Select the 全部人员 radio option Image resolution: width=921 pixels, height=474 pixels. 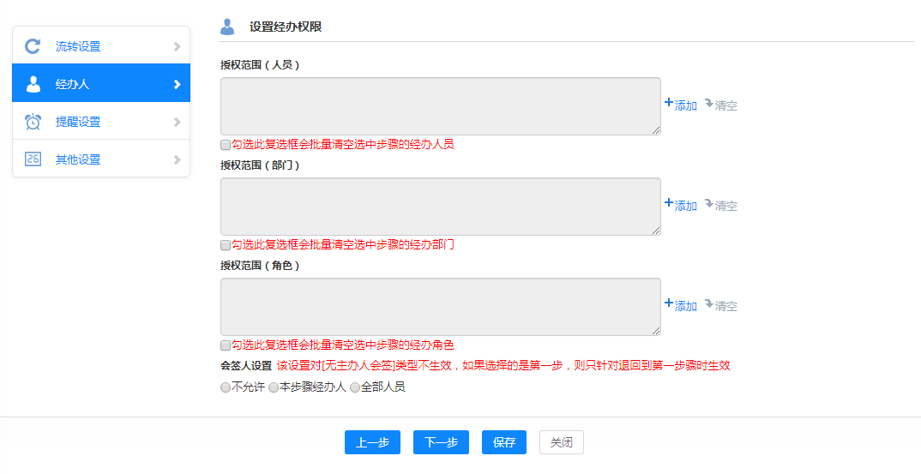click(x=355, y=387)
